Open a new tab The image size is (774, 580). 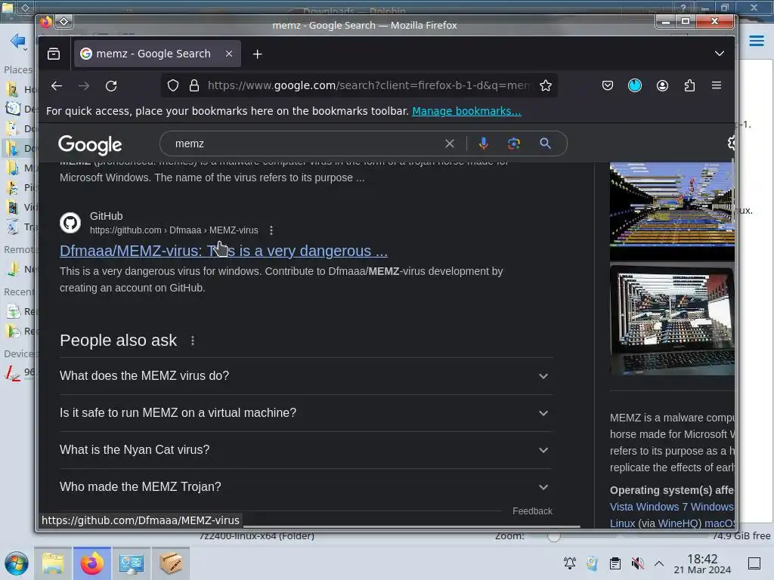257,54
